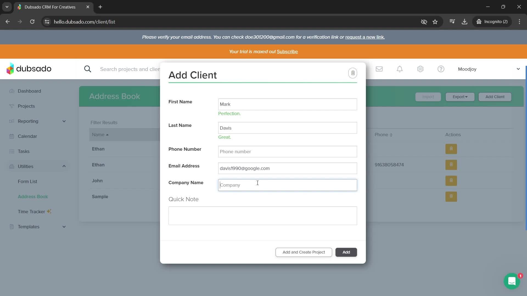
Task: Bookmark this page with star icon
Action: click(x=435, y=22)
